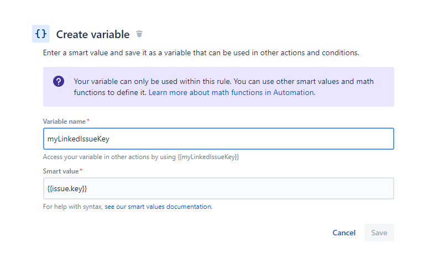The width and height of the screenshot is (444, 279).
Task: Select the "Create variable" heading
Action: (x=93, y=34)
